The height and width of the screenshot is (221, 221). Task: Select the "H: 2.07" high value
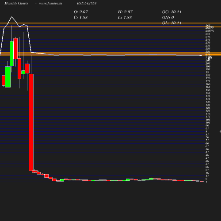coord(125,12)
